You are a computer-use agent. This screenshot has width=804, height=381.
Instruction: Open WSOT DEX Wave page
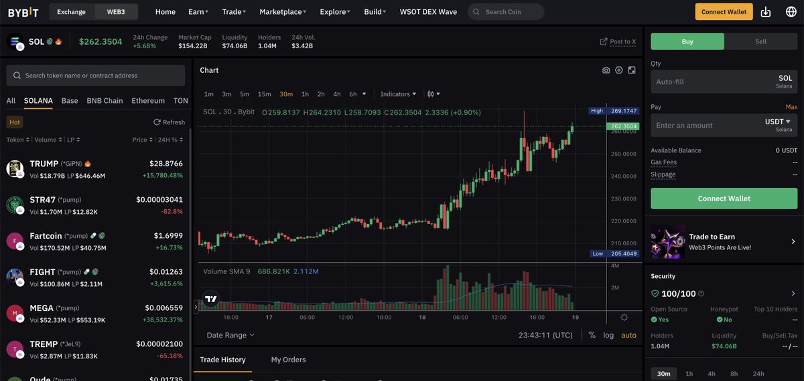coord(428,12)
